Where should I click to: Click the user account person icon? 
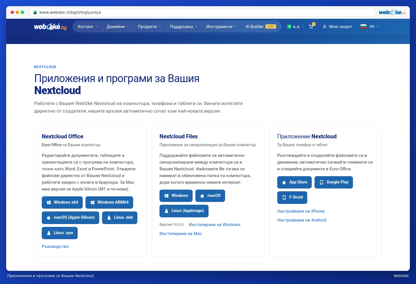[x=325, y=27]
